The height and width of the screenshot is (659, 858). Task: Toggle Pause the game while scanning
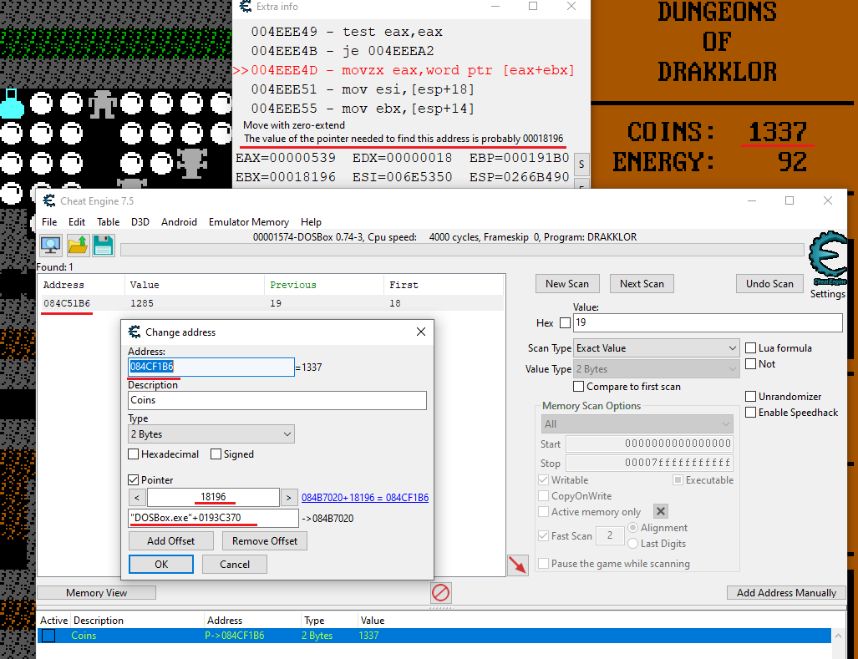coord(543,563)
